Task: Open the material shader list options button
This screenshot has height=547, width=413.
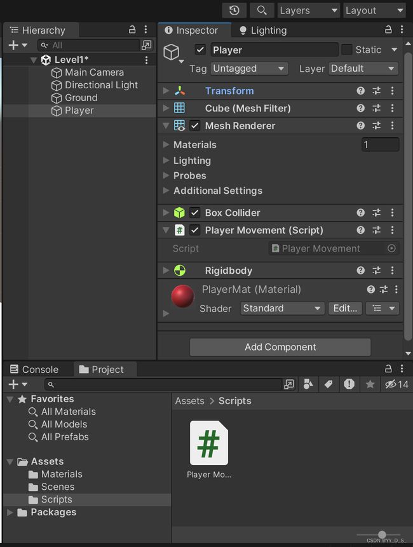Action: click(x=383, y=308)
